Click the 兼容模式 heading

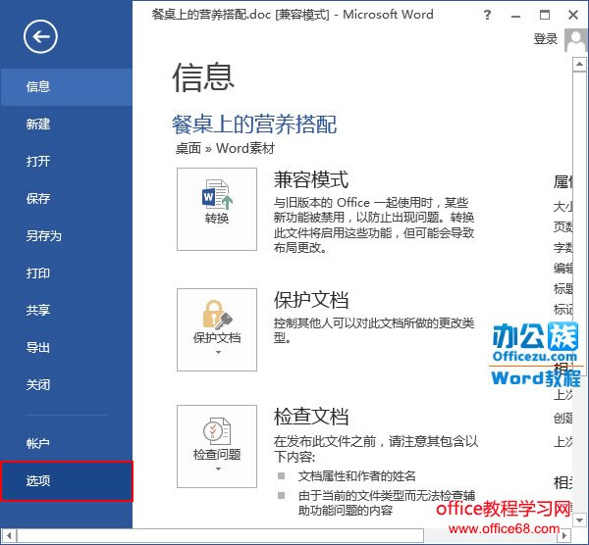311,179
